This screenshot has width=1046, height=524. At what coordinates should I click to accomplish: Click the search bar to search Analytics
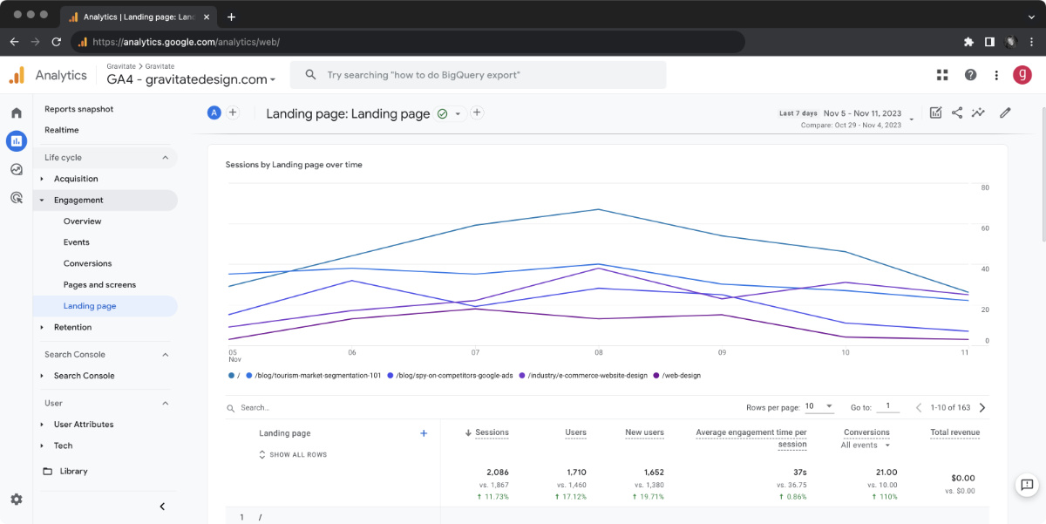(x=478, y=75)
